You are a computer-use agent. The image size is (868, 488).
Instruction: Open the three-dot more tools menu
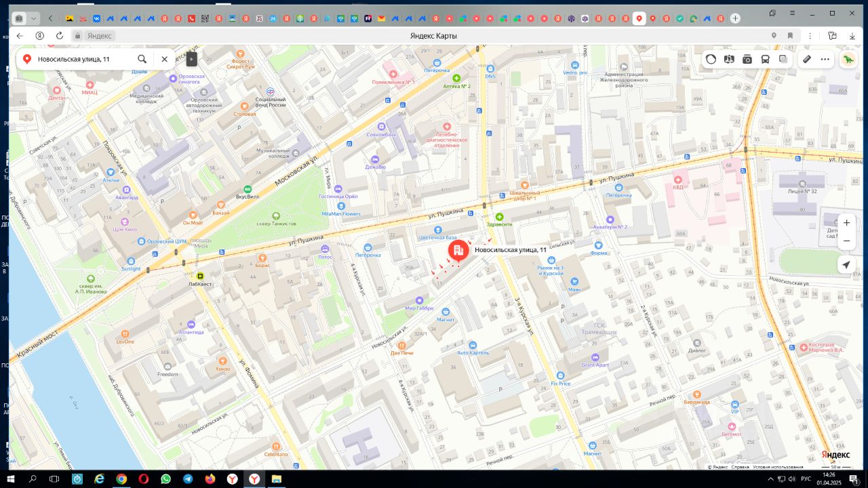coord(825,59)
